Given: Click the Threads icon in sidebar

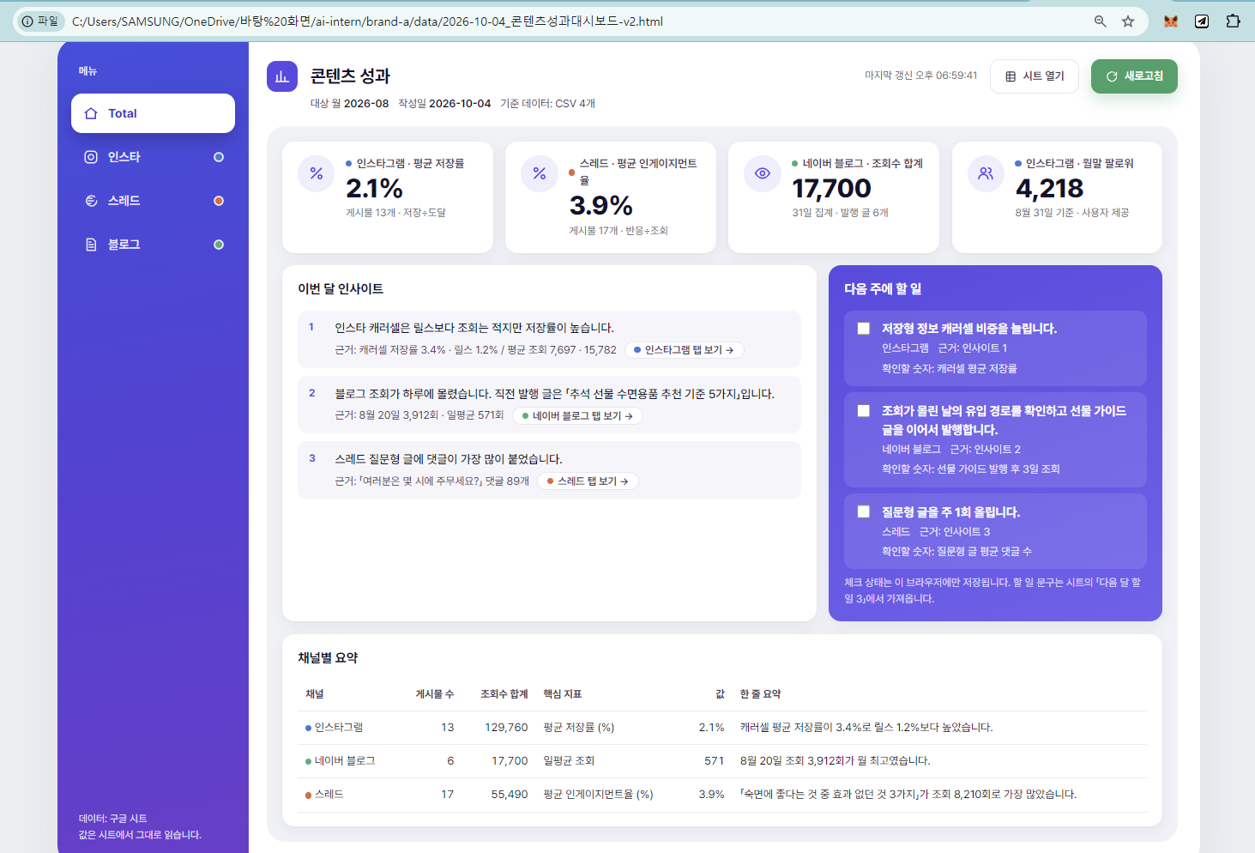Looking at the screenshot, I should 91,201.
